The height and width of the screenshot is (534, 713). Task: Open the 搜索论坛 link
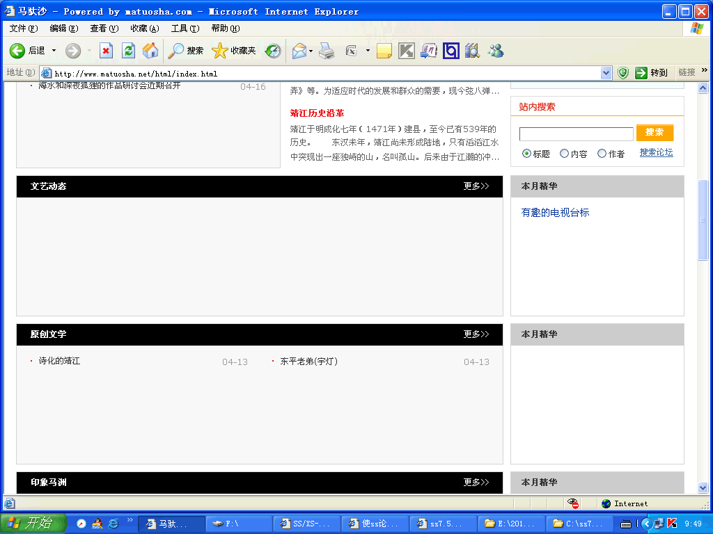coord(656,152)
